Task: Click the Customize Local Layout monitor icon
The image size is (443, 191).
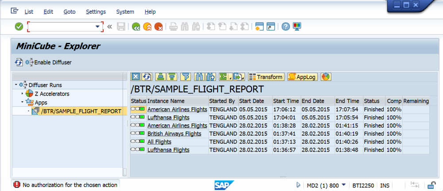Action: pos(297,27)
